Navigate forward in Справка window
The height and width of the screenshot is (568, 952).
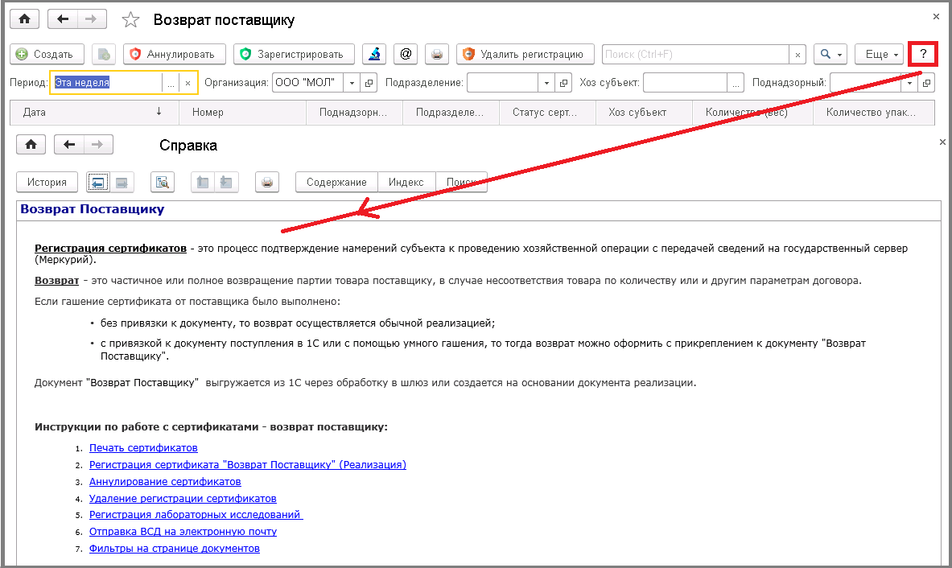click(97, 145)
